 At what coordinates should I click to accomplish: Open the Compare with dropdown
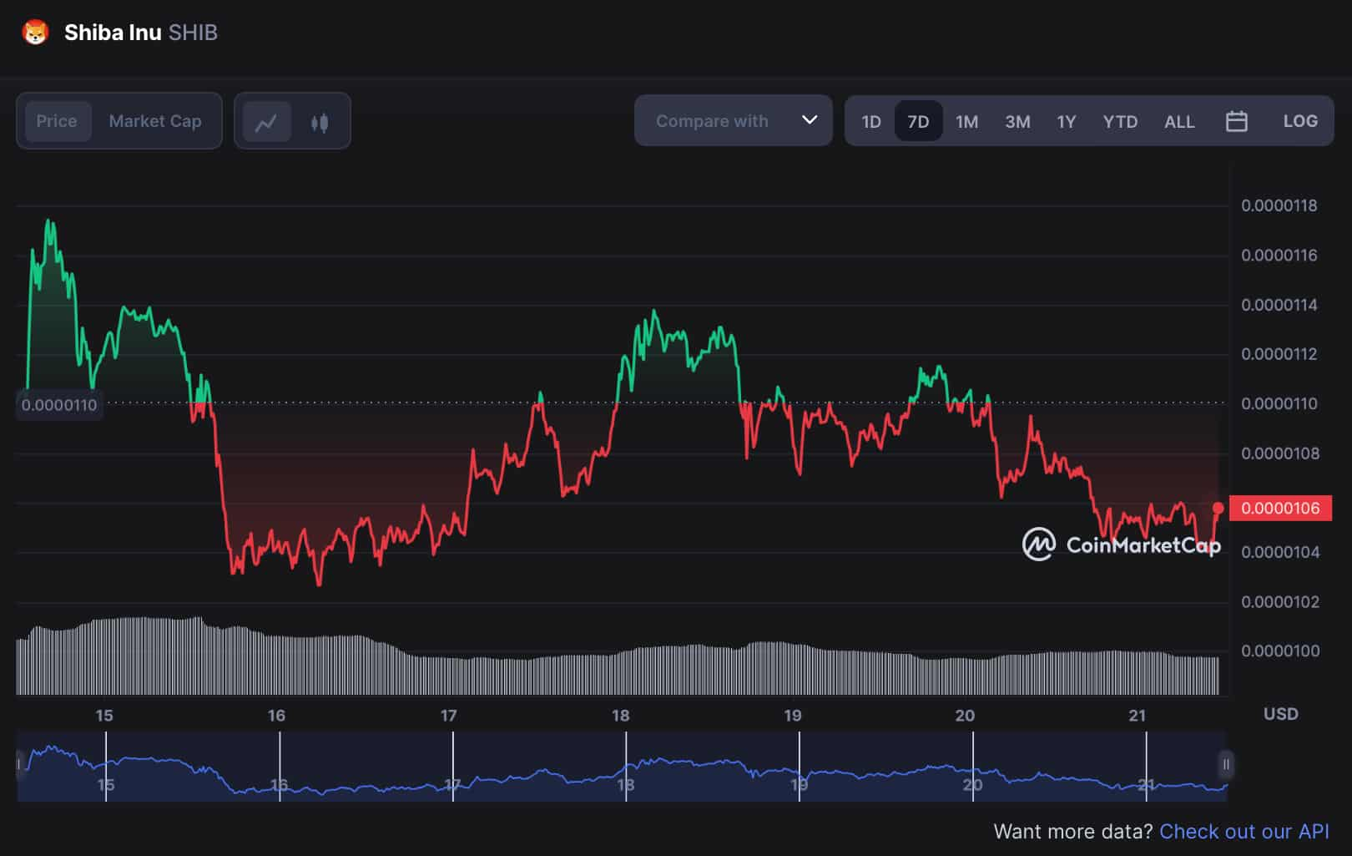734,121
